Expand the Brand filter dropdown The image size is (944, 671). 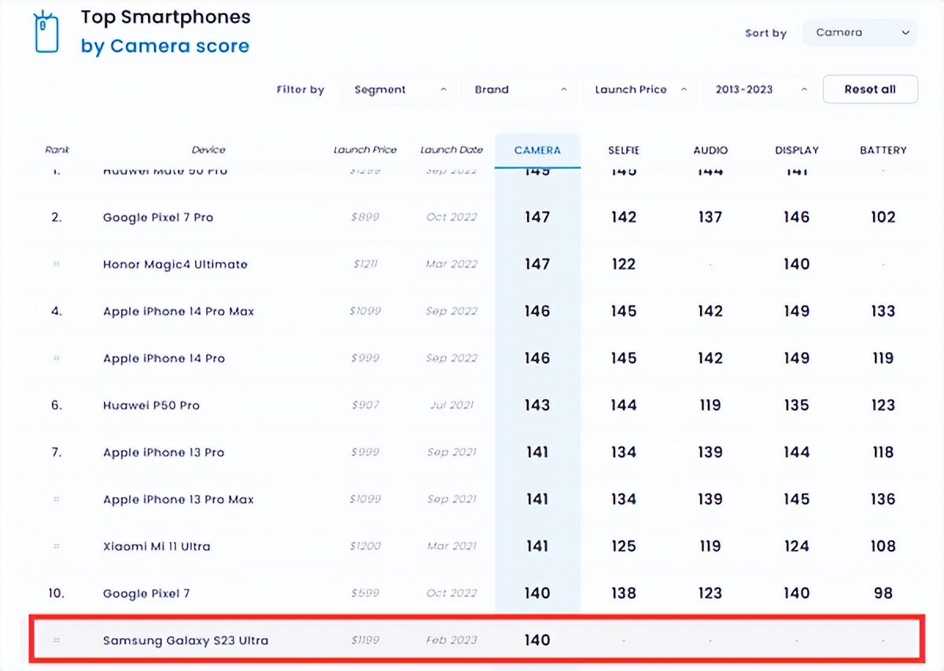(519, 90)
